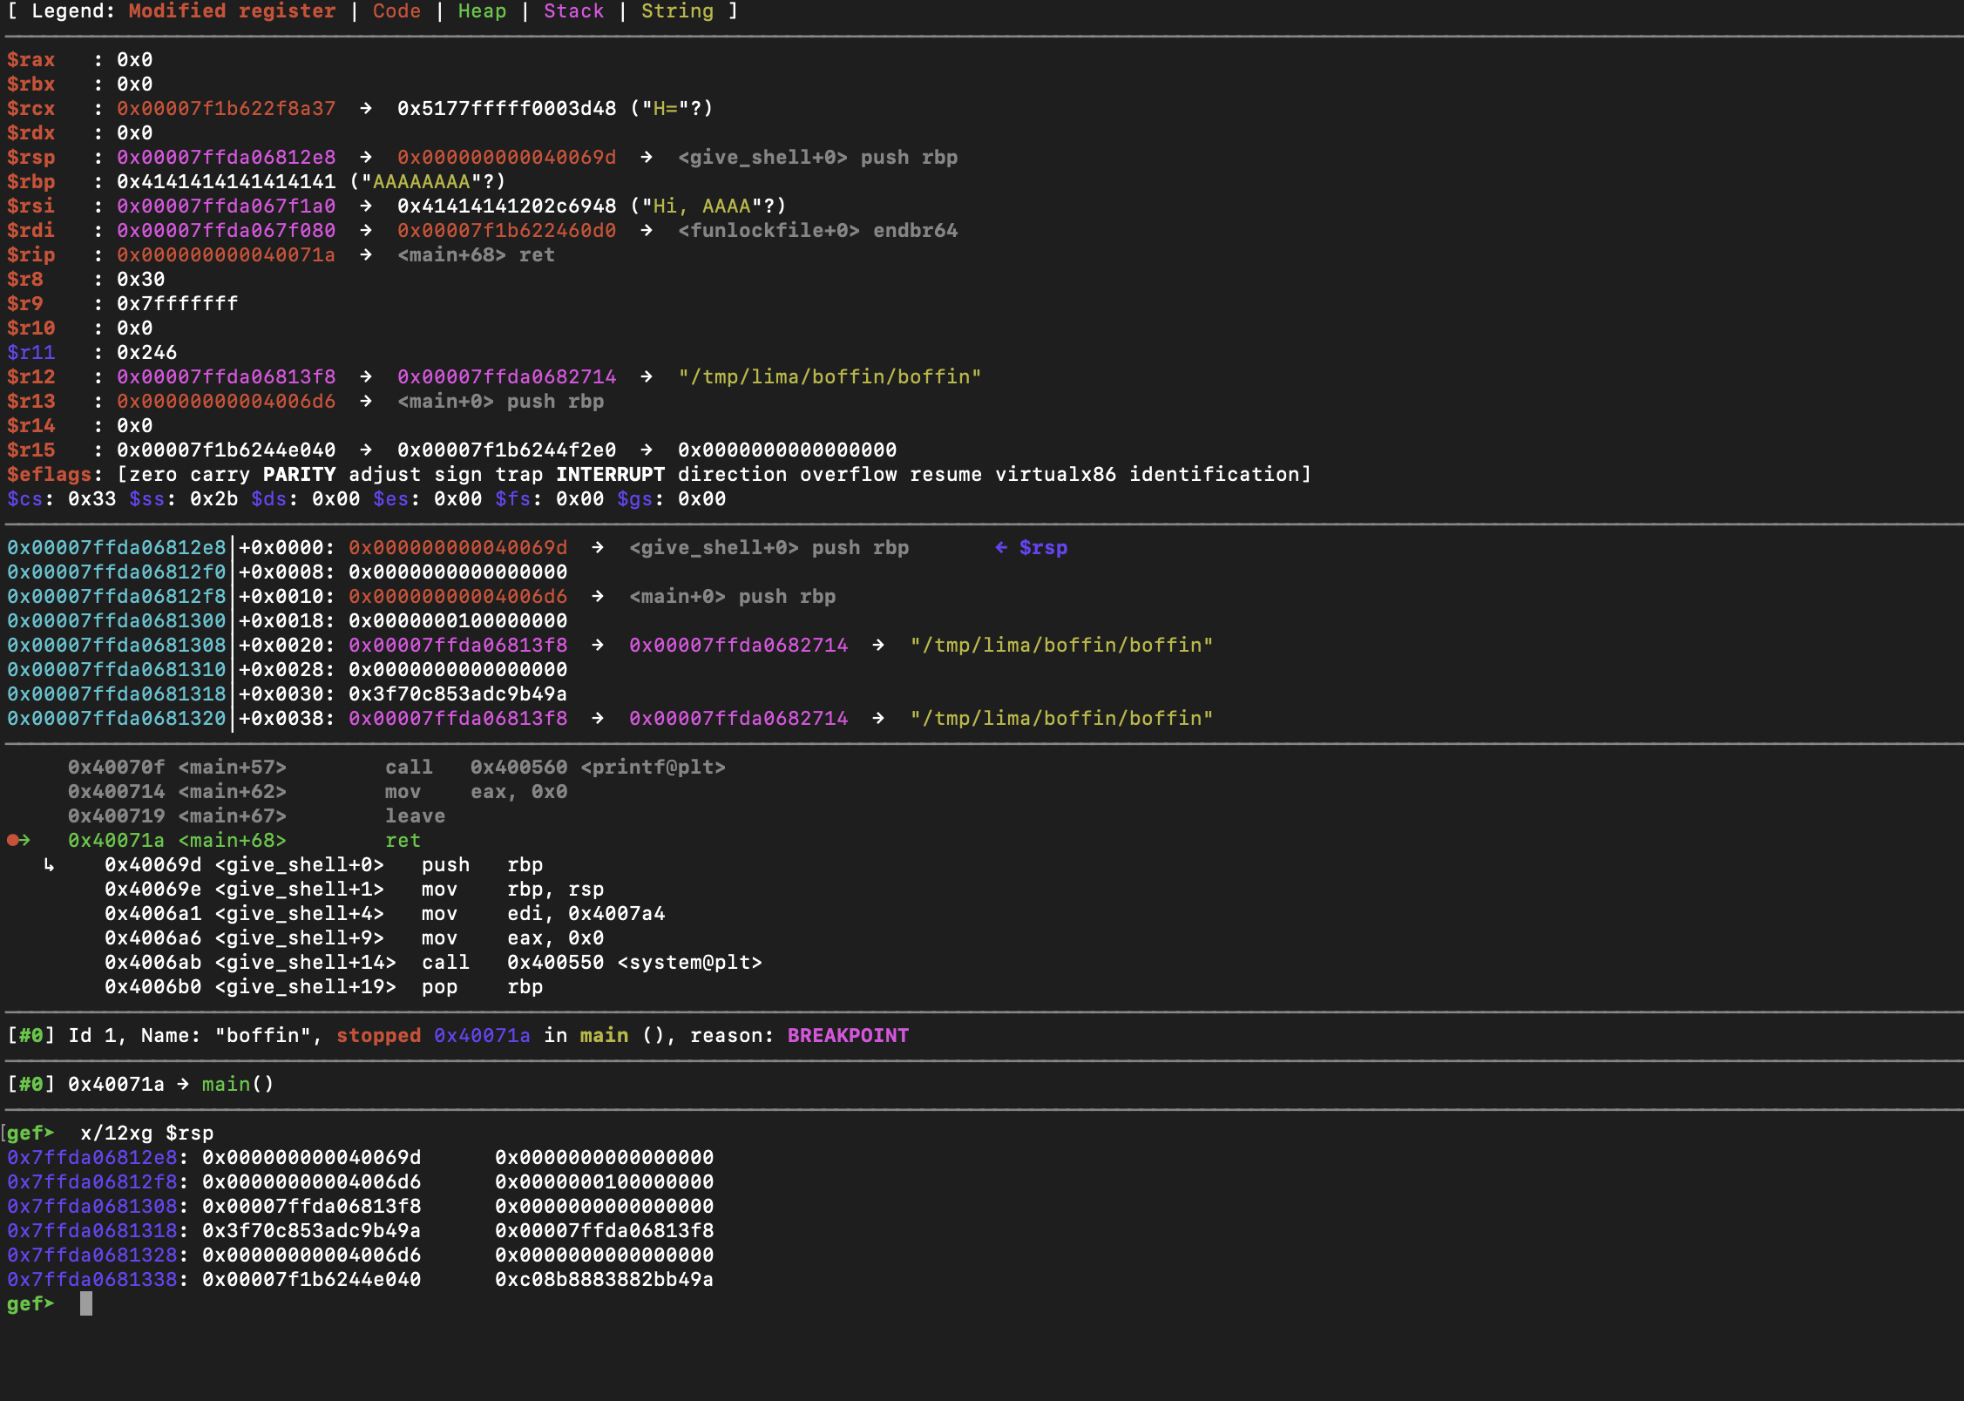Click the Legend 'Heap' entry
1964x1401 pixels.
point(482,11)
